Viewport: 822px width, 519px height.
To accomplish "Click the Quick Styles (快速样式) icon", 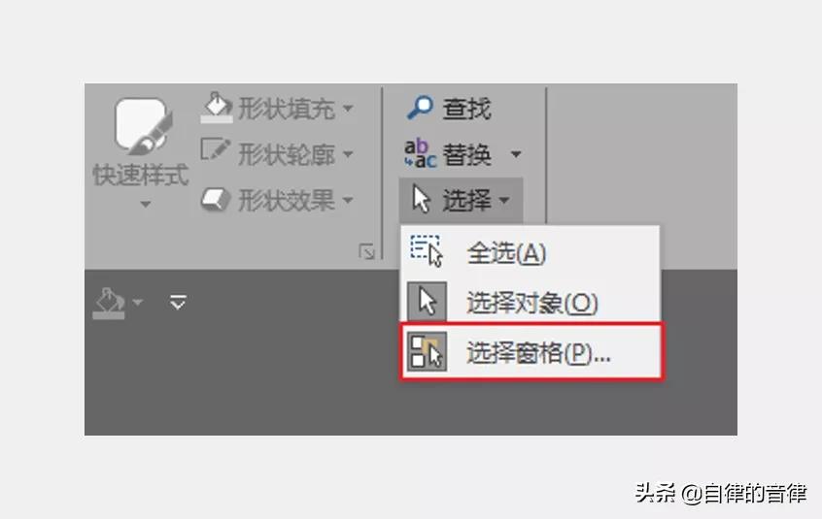I will click(x=143, y=126).
